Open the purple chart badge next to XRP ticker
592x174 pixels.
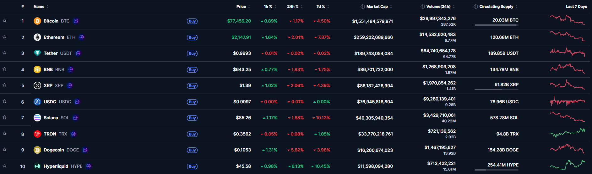tap(70, 85)
